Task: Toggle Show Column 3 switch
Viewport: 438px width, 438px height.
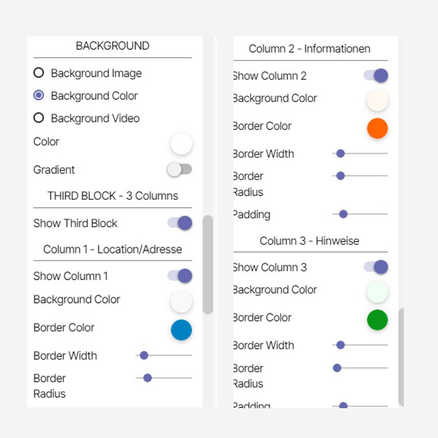Action: [x=376, y=267]
